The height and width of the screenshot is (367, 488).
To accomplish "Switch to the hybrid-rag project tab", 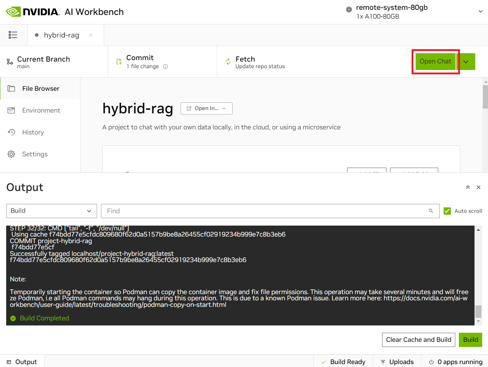I will pyautogui.click(x=62, y=35).
